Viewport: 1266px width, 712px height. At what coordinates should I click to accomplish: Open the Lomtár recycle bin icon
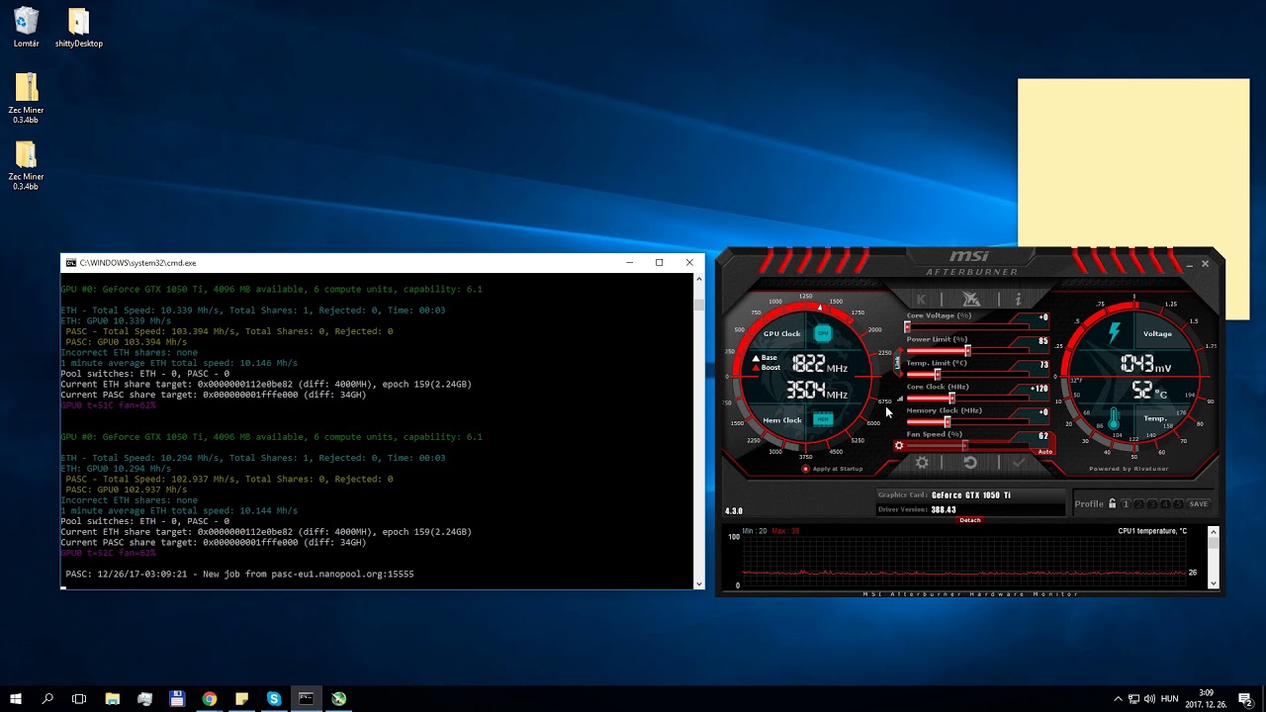(x=27, y=28)
